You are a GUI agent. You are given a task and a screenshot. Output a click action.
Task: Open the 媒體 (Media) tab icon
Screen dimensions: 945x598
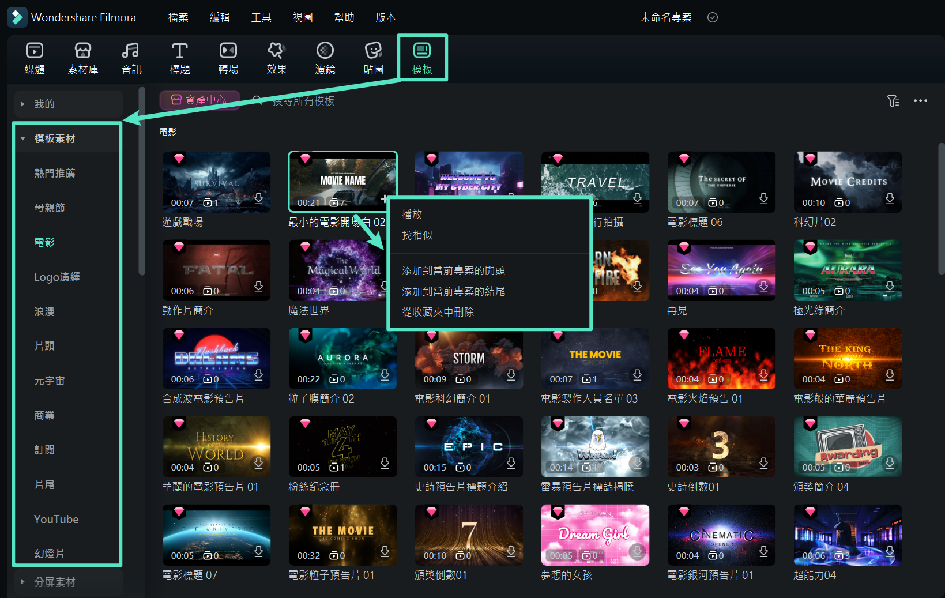click(35, 51)
